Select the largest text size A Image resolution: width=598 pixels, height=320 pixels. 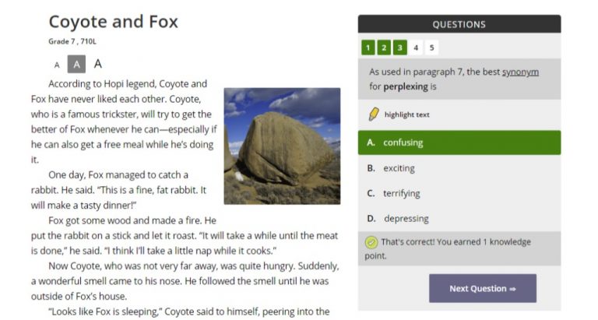coord(98,64)
